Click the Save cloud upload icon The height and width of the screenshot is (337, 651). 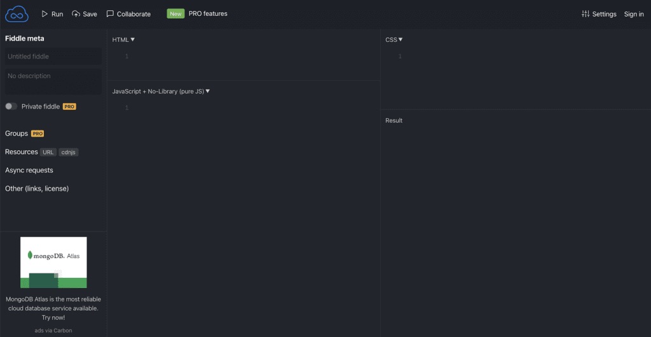coord(76,13)
